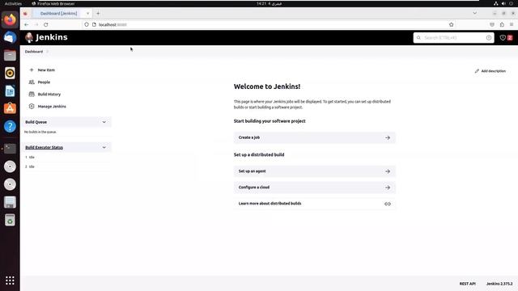Click 'No builds in the queue.' text
This screenshot has height=291, width=518.
coord(40,132)
